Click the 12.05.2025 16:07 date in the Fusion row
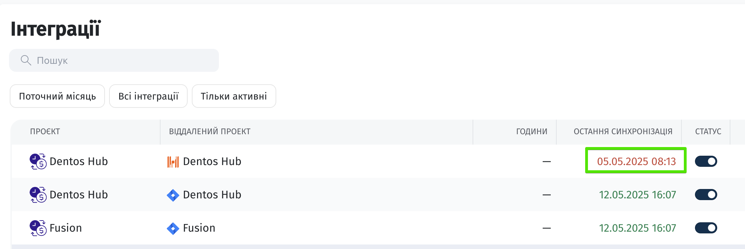The image size is (745, 249). [638, 228]
